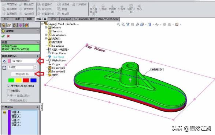The width and height of the screenshot is (215, 135).
Task: Switch to the 特征 features tab
Action: click(x=6, y=19)
